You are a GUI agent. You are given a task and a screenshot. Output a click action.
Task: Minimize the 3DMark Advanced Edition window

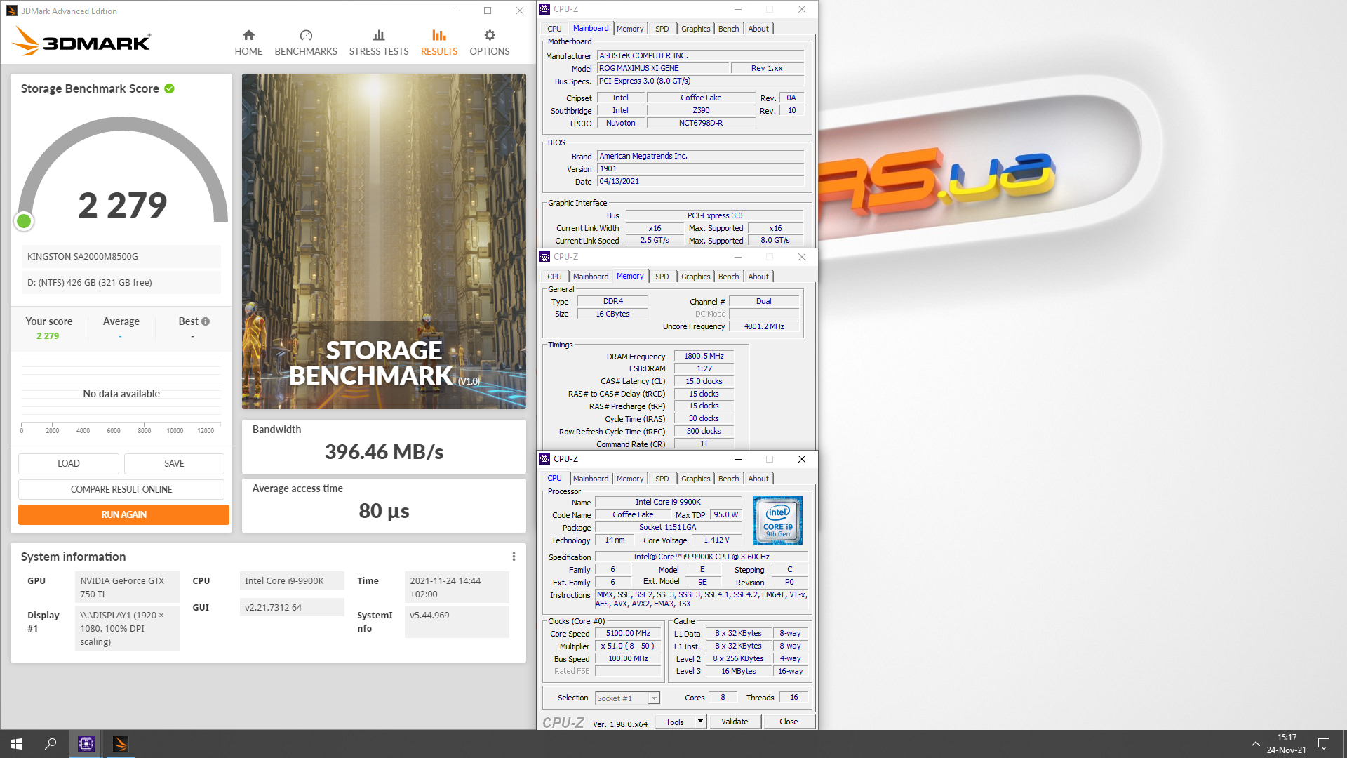pyautogui.click(x=456, y=11)
